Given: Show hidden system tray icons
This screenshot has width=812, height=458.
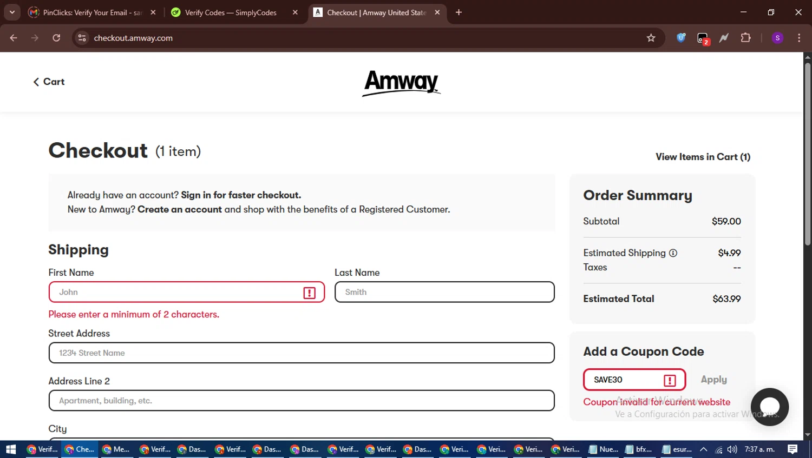Looking at the screenshot, I should (703, 449).
